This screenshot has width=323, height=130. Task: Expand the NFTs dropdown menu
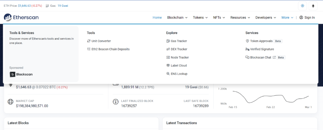pos(219,17)
